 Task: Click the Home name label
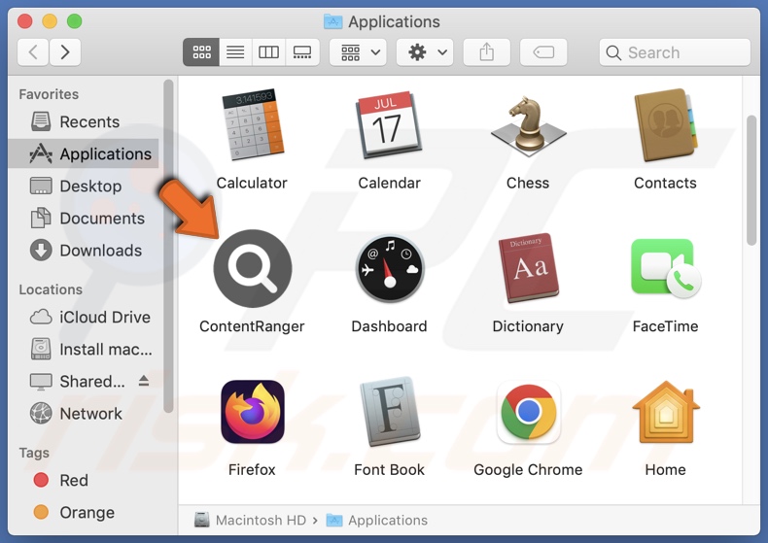[665, 469]
